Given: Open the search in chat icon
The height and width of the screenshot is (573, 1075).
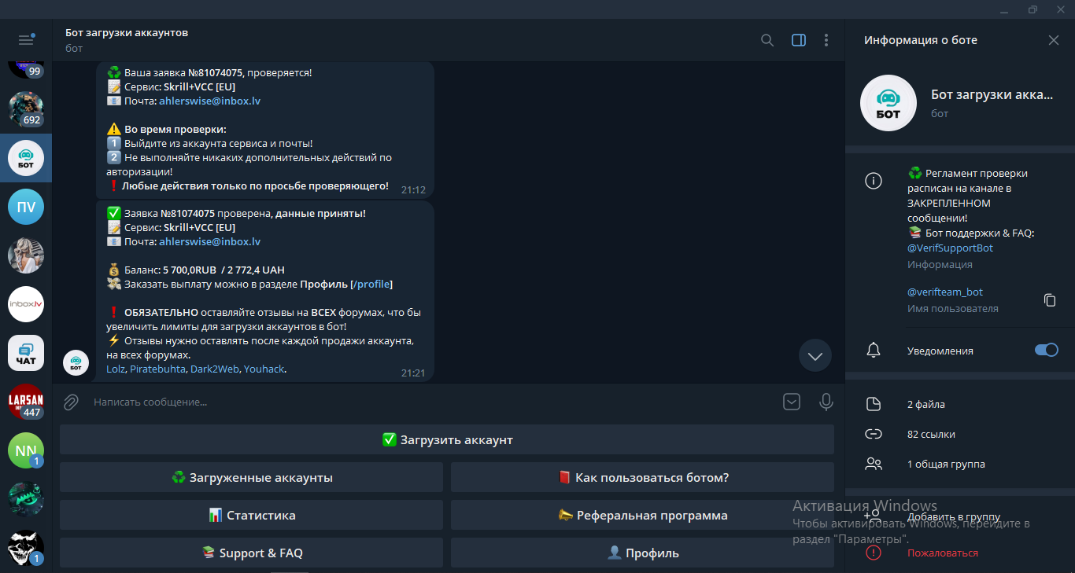Looking at the screenshot, I should click(767, 40).
